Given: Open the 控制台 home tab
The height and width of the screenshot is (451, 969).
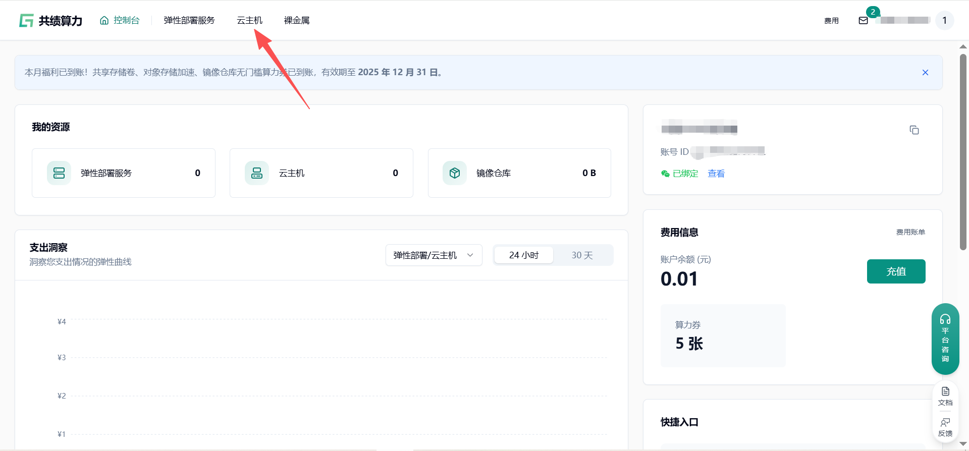Looking at the screenshot, I should [x=120, y=20].
